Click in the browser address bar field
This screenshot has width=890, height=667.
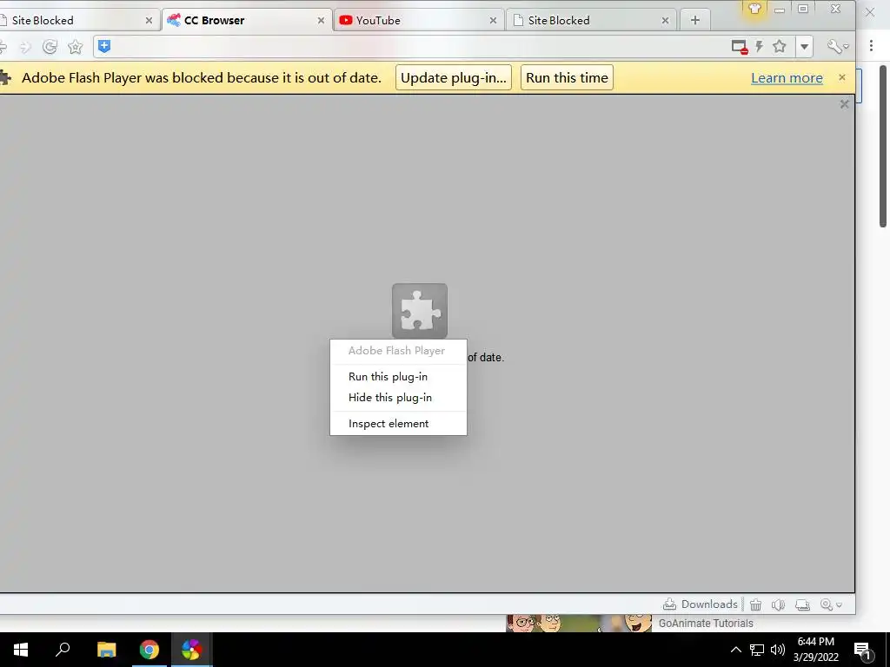(420, 47)
